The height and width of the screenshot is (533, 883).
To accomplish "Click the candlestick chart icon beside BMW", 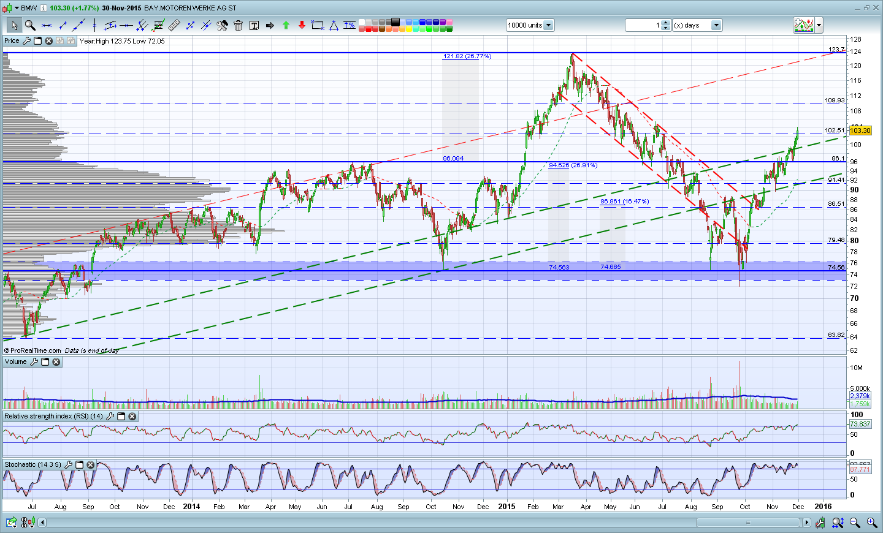I will (x=7, y=8).
